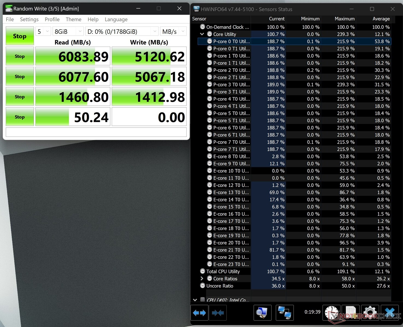
Task: Close sensors with the blue X icon
Action: tap(390, 313)
